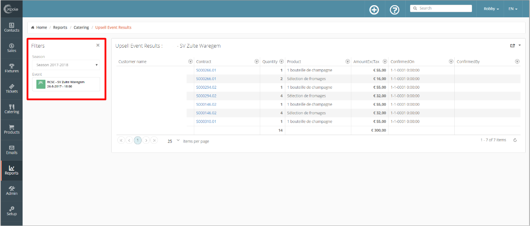
Task: Sort by Quantity column header
Action: tap(270, 61)
